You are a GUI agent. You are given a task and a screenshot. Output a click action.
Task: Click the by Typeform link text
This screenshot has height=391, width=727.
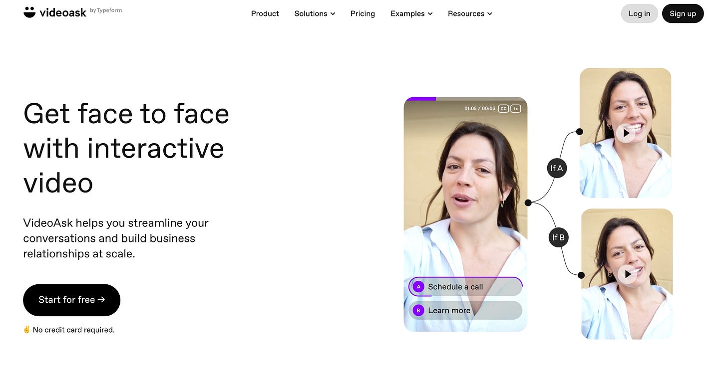(106, 10)
